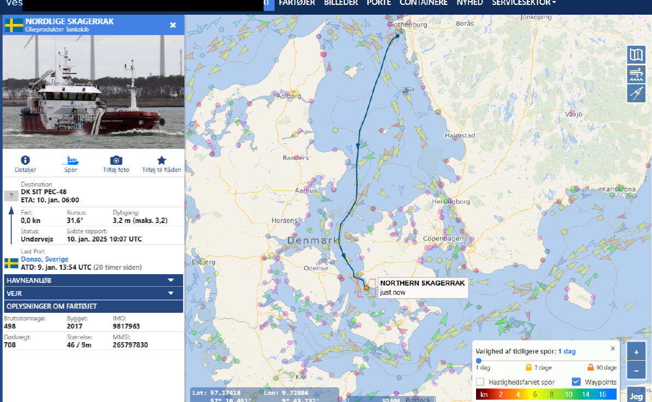Zoom out with the minus button
Image resolution: width=652 pixels, height=402 pixels.
(636, 370)
